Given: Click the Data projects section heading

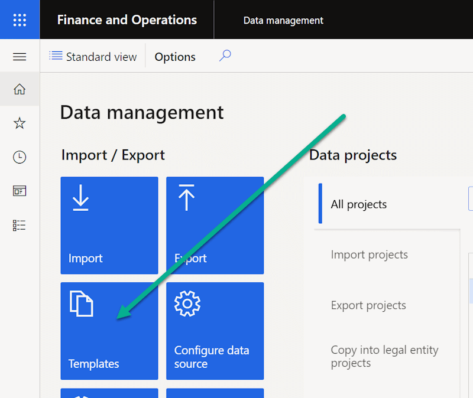Looking at the screenshot, I should (353, 155).
